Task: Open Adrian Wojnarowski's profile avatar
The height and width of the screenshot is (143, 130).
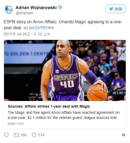Action: tap(9, 9)
